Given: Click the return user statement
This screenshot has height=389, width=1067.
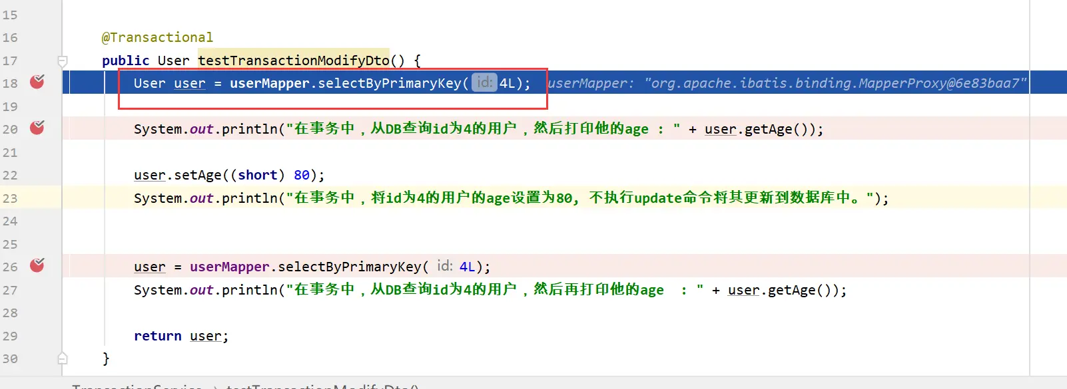Looking at the screenshot, I should [x=181, y=336].
